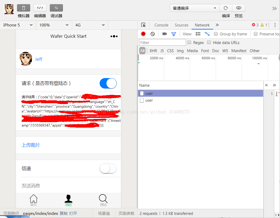The width and height of the screenshot is (280, 218).
Task: Select the XHR request filter tab
Action: coord(153,51)
